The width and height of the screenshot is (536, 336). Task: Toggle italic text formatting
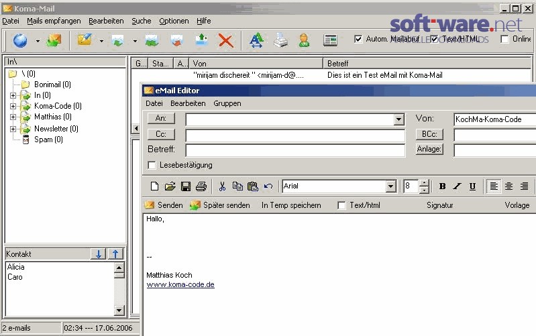pyautogui.click(x=457, y=186)
